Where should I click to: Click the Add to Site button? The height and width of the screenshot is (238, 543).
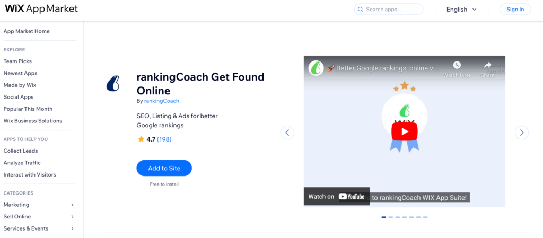coord(164,168)
